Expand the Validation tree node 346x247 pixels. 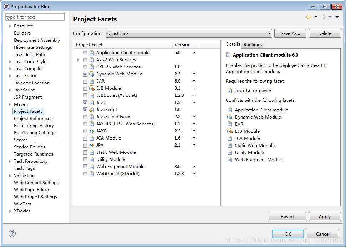(10, 175)
